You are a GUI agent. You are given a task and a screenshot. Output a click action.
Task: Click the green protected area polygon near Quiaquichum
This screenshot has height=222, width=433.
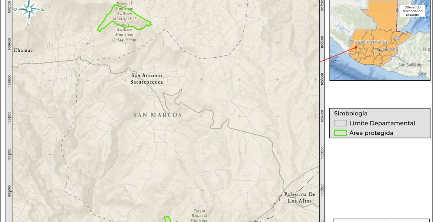(x=124, y=17)
